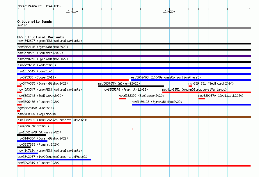Screen dimensions: 259x177
Task: Open variant nsv4103352 (gnomADStructuralVariants) label
Action: coord(194,90)
